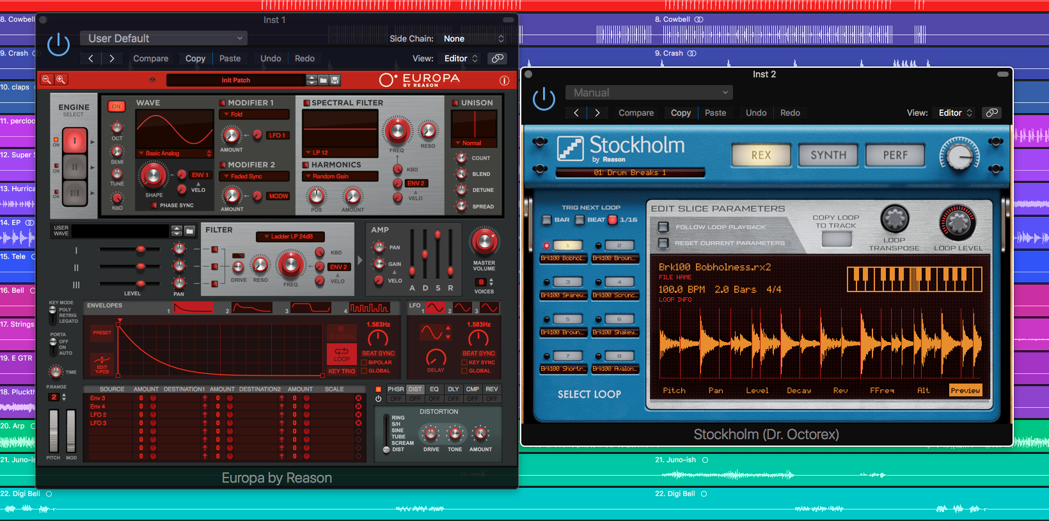Image resolution: width=1049 pixels, height=521 pixels.
Task: Toggle the envelope Loop button
Action: tap(342, 354)
